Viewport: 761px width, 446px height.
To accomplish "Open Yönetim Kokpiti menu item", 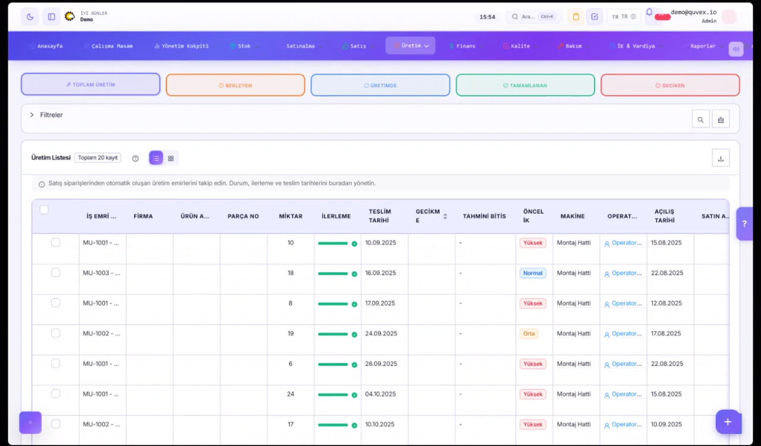I will point(181,46).
